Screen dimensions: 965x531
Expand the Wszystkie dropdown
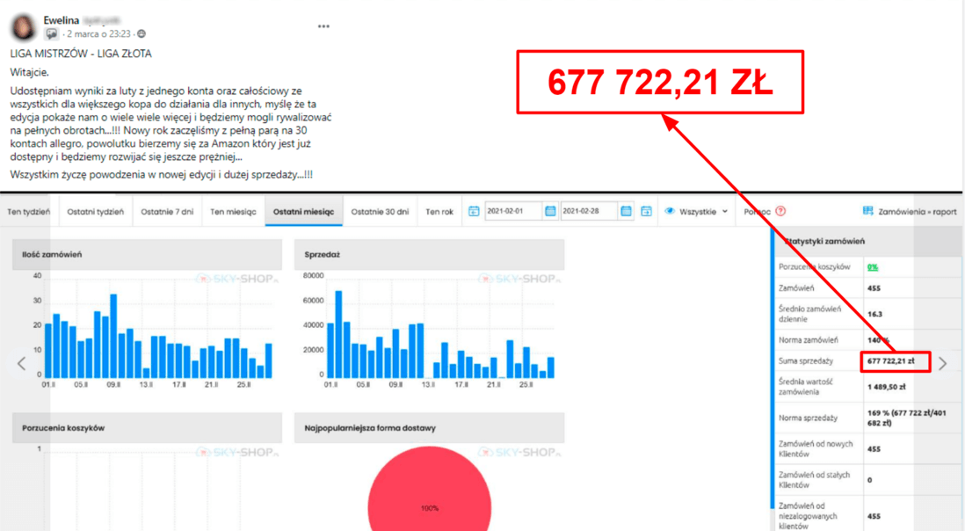[724, 212]
